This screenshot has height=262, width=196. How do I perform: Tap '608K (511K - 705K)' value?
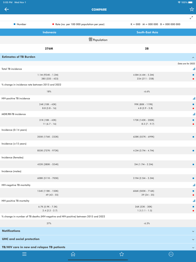click(48, 178)
